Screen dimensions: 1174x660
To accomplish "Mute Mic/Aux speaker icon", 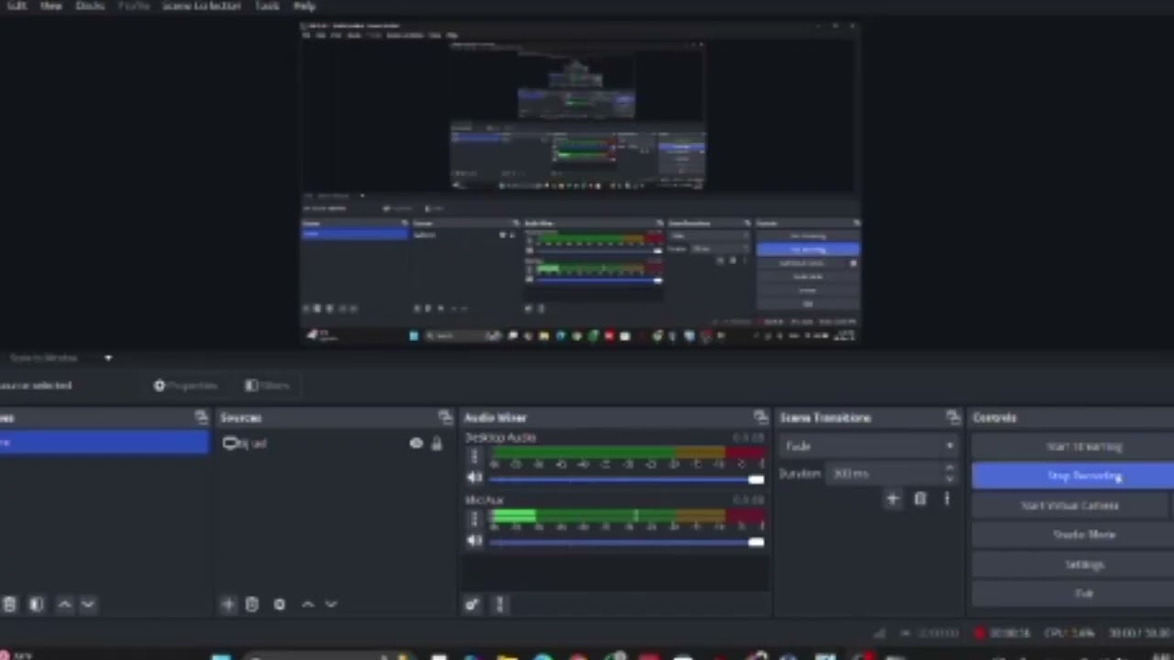I will [x=474, y=541].
